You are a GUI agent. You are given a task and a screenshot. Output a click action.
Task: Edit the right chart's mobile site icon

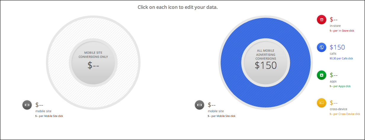click(x=199, y=105)
